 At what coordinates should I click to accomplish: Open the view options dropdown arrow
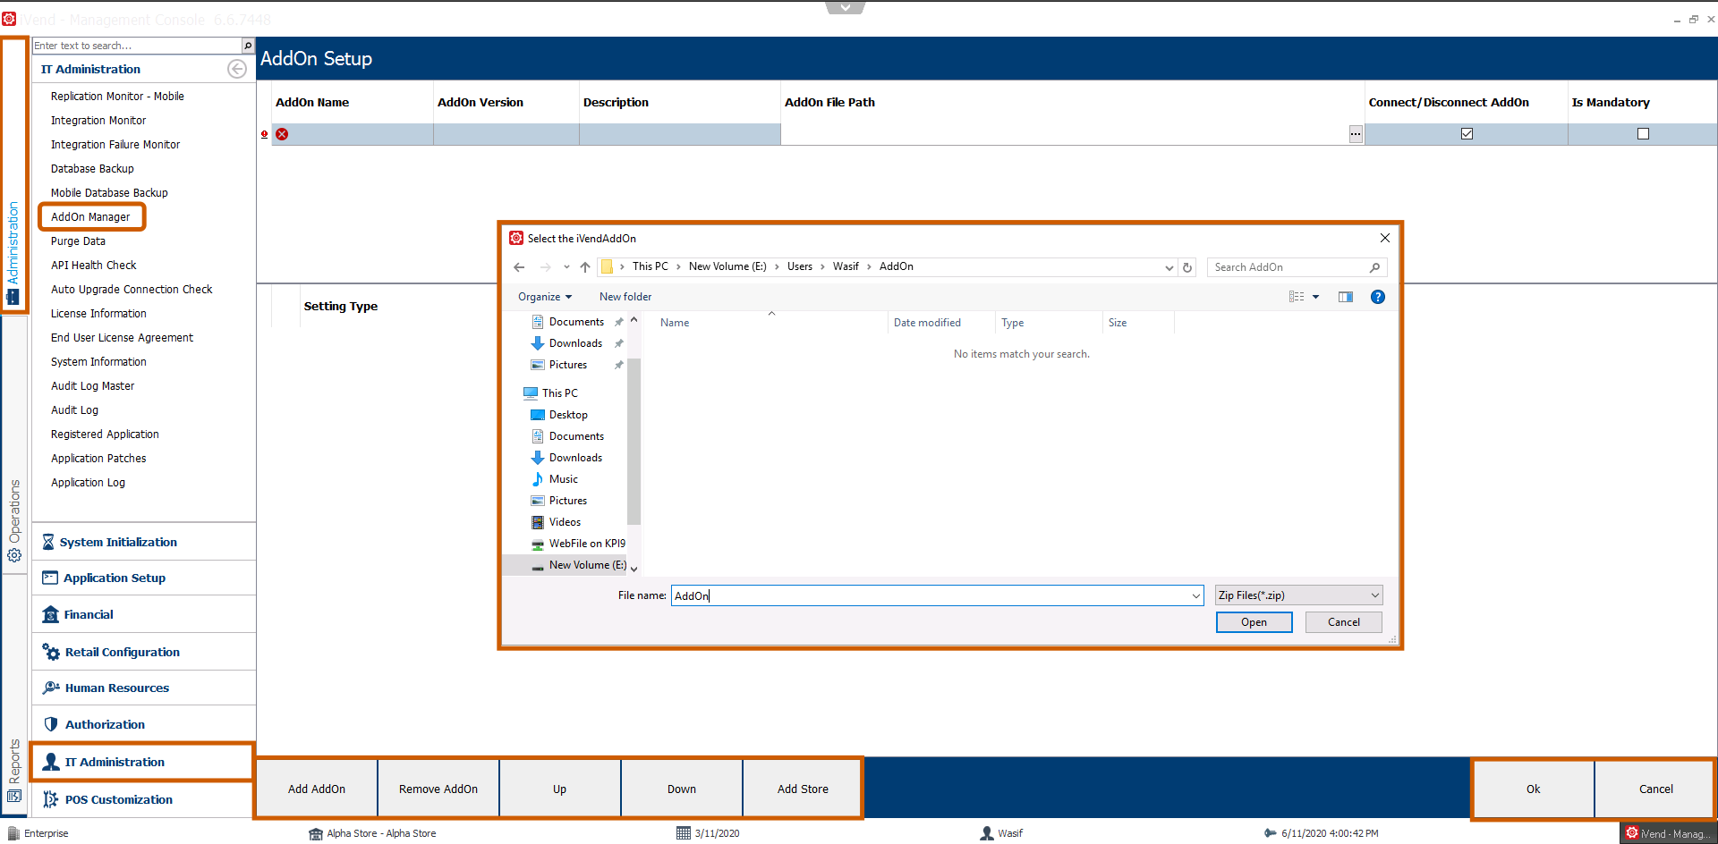(1315, 297)
